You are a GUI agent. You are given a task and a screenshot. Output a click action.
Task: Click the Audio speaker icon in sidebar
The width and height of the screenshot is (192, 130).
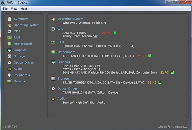9,69
